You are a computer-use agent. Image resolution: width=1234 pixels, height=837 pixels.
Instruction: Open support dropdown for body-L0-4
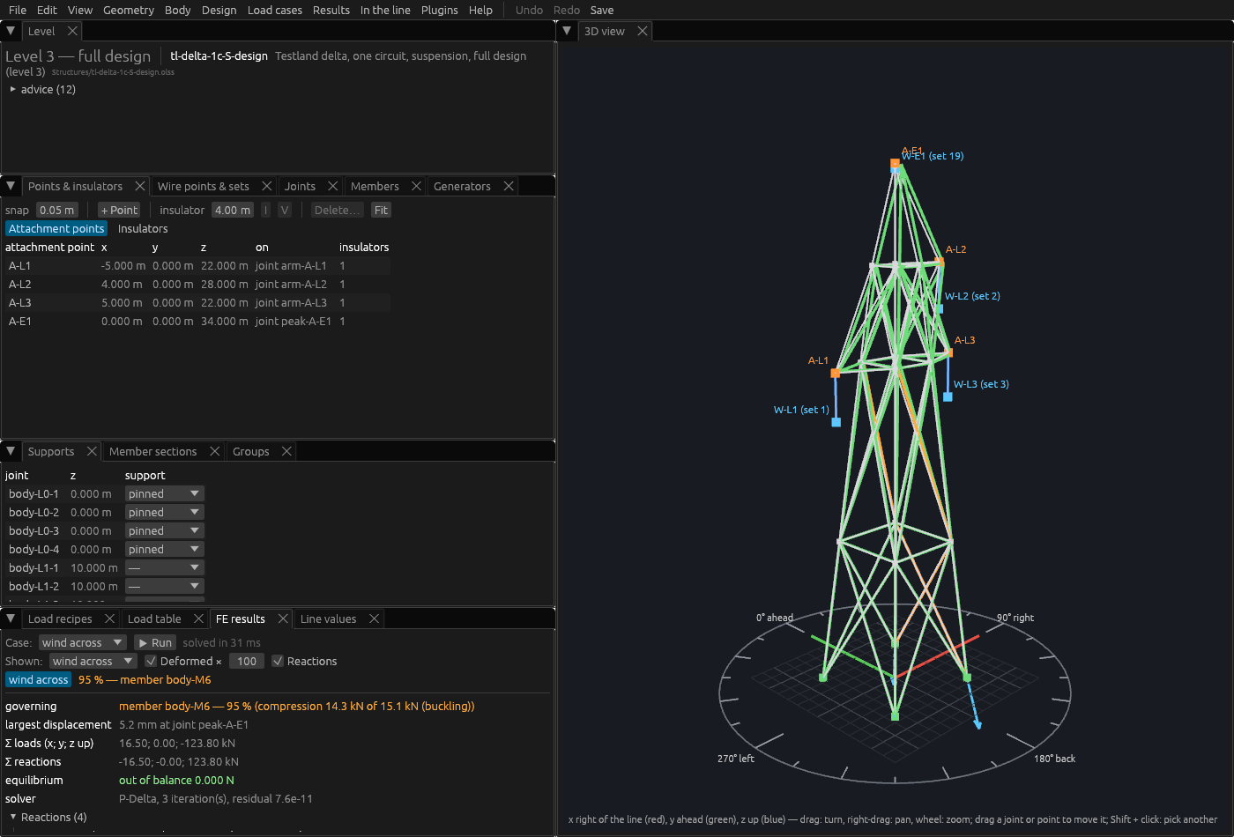(165, 549)
